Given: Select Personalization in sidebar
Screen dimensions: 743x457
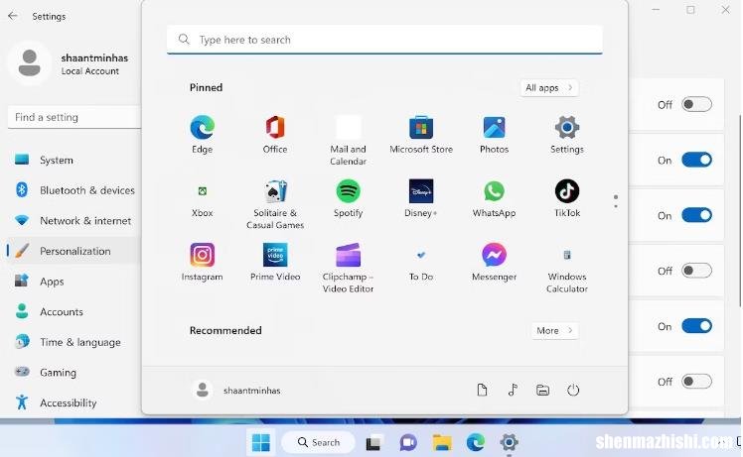Looking at the screenshot, I should pos(72,251).
